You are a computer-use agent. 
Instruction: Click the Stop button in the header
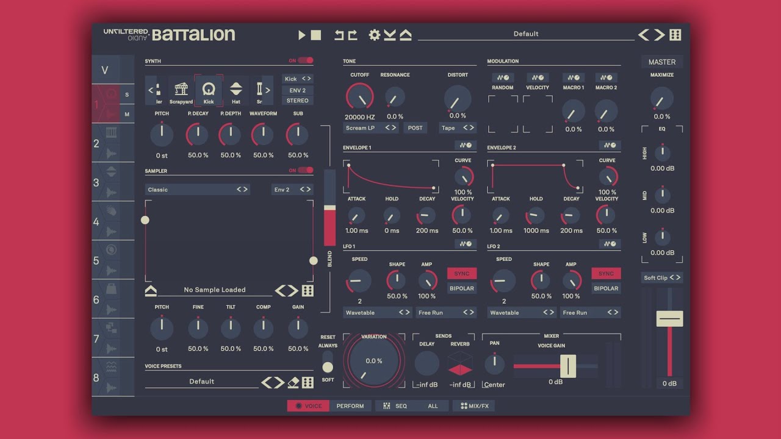316,35
